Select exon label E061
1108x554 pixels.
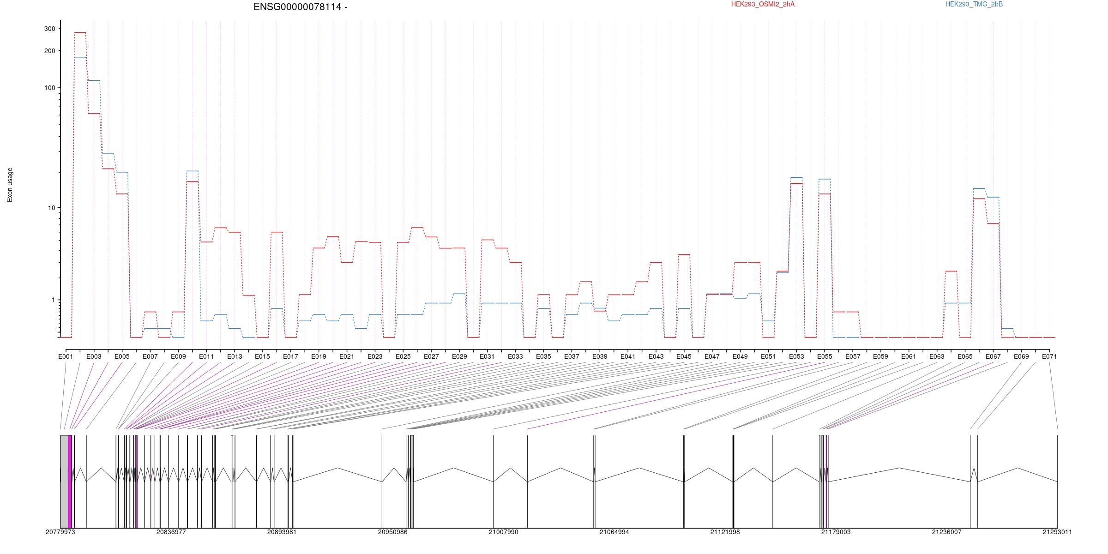909,356
